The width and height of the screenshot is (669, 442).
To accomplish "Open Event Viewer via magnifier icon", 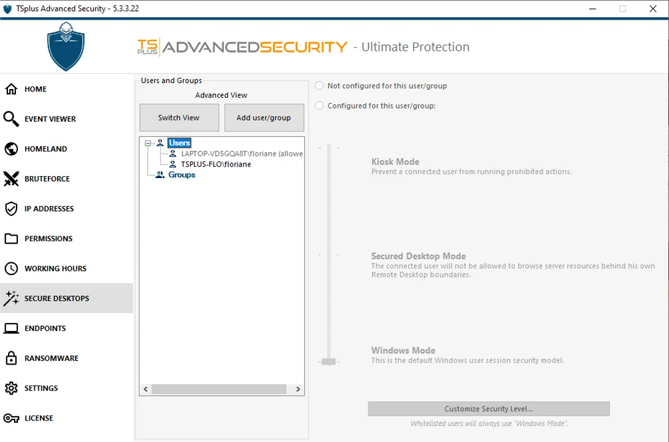I will coord(11,119).
